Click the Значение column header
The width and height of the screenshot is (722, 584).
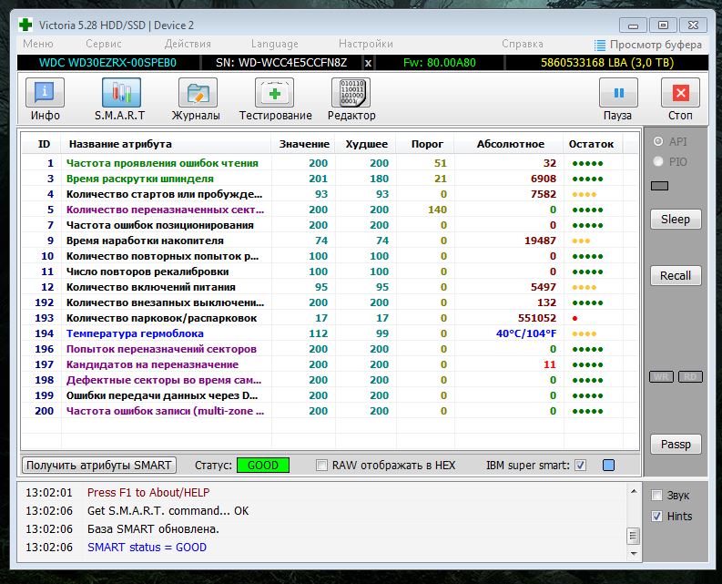pos(304,144)
